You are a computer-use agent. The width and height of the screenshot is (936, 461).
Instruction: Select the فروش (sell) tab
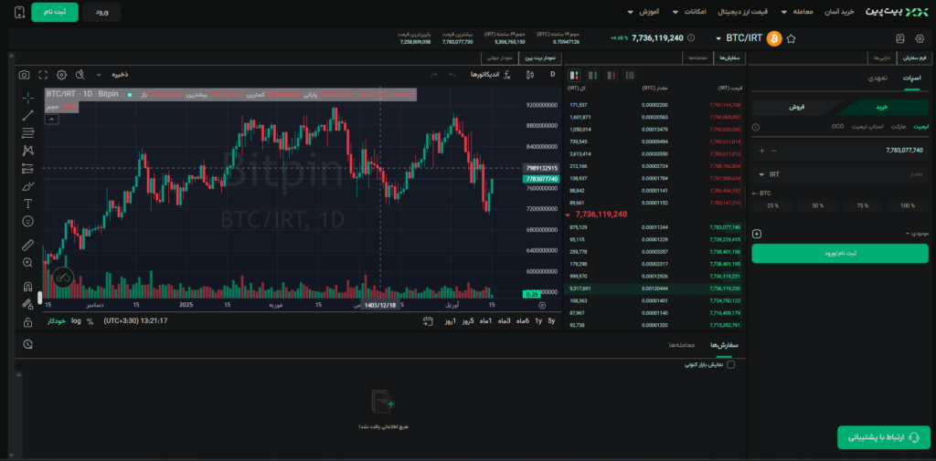click(797, 108)
